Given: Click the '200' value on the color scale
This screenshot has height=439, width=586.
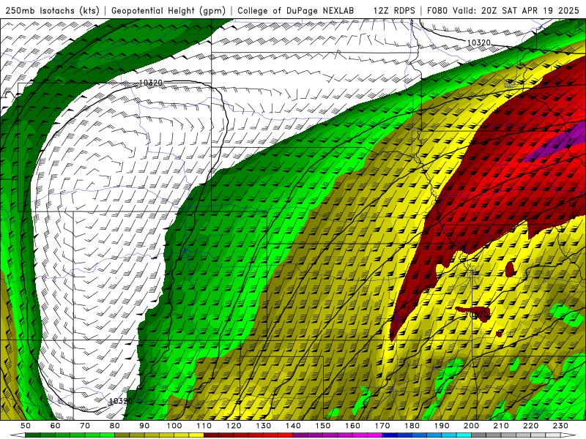Looking at the screenshot, I should [x=472, y=426].
